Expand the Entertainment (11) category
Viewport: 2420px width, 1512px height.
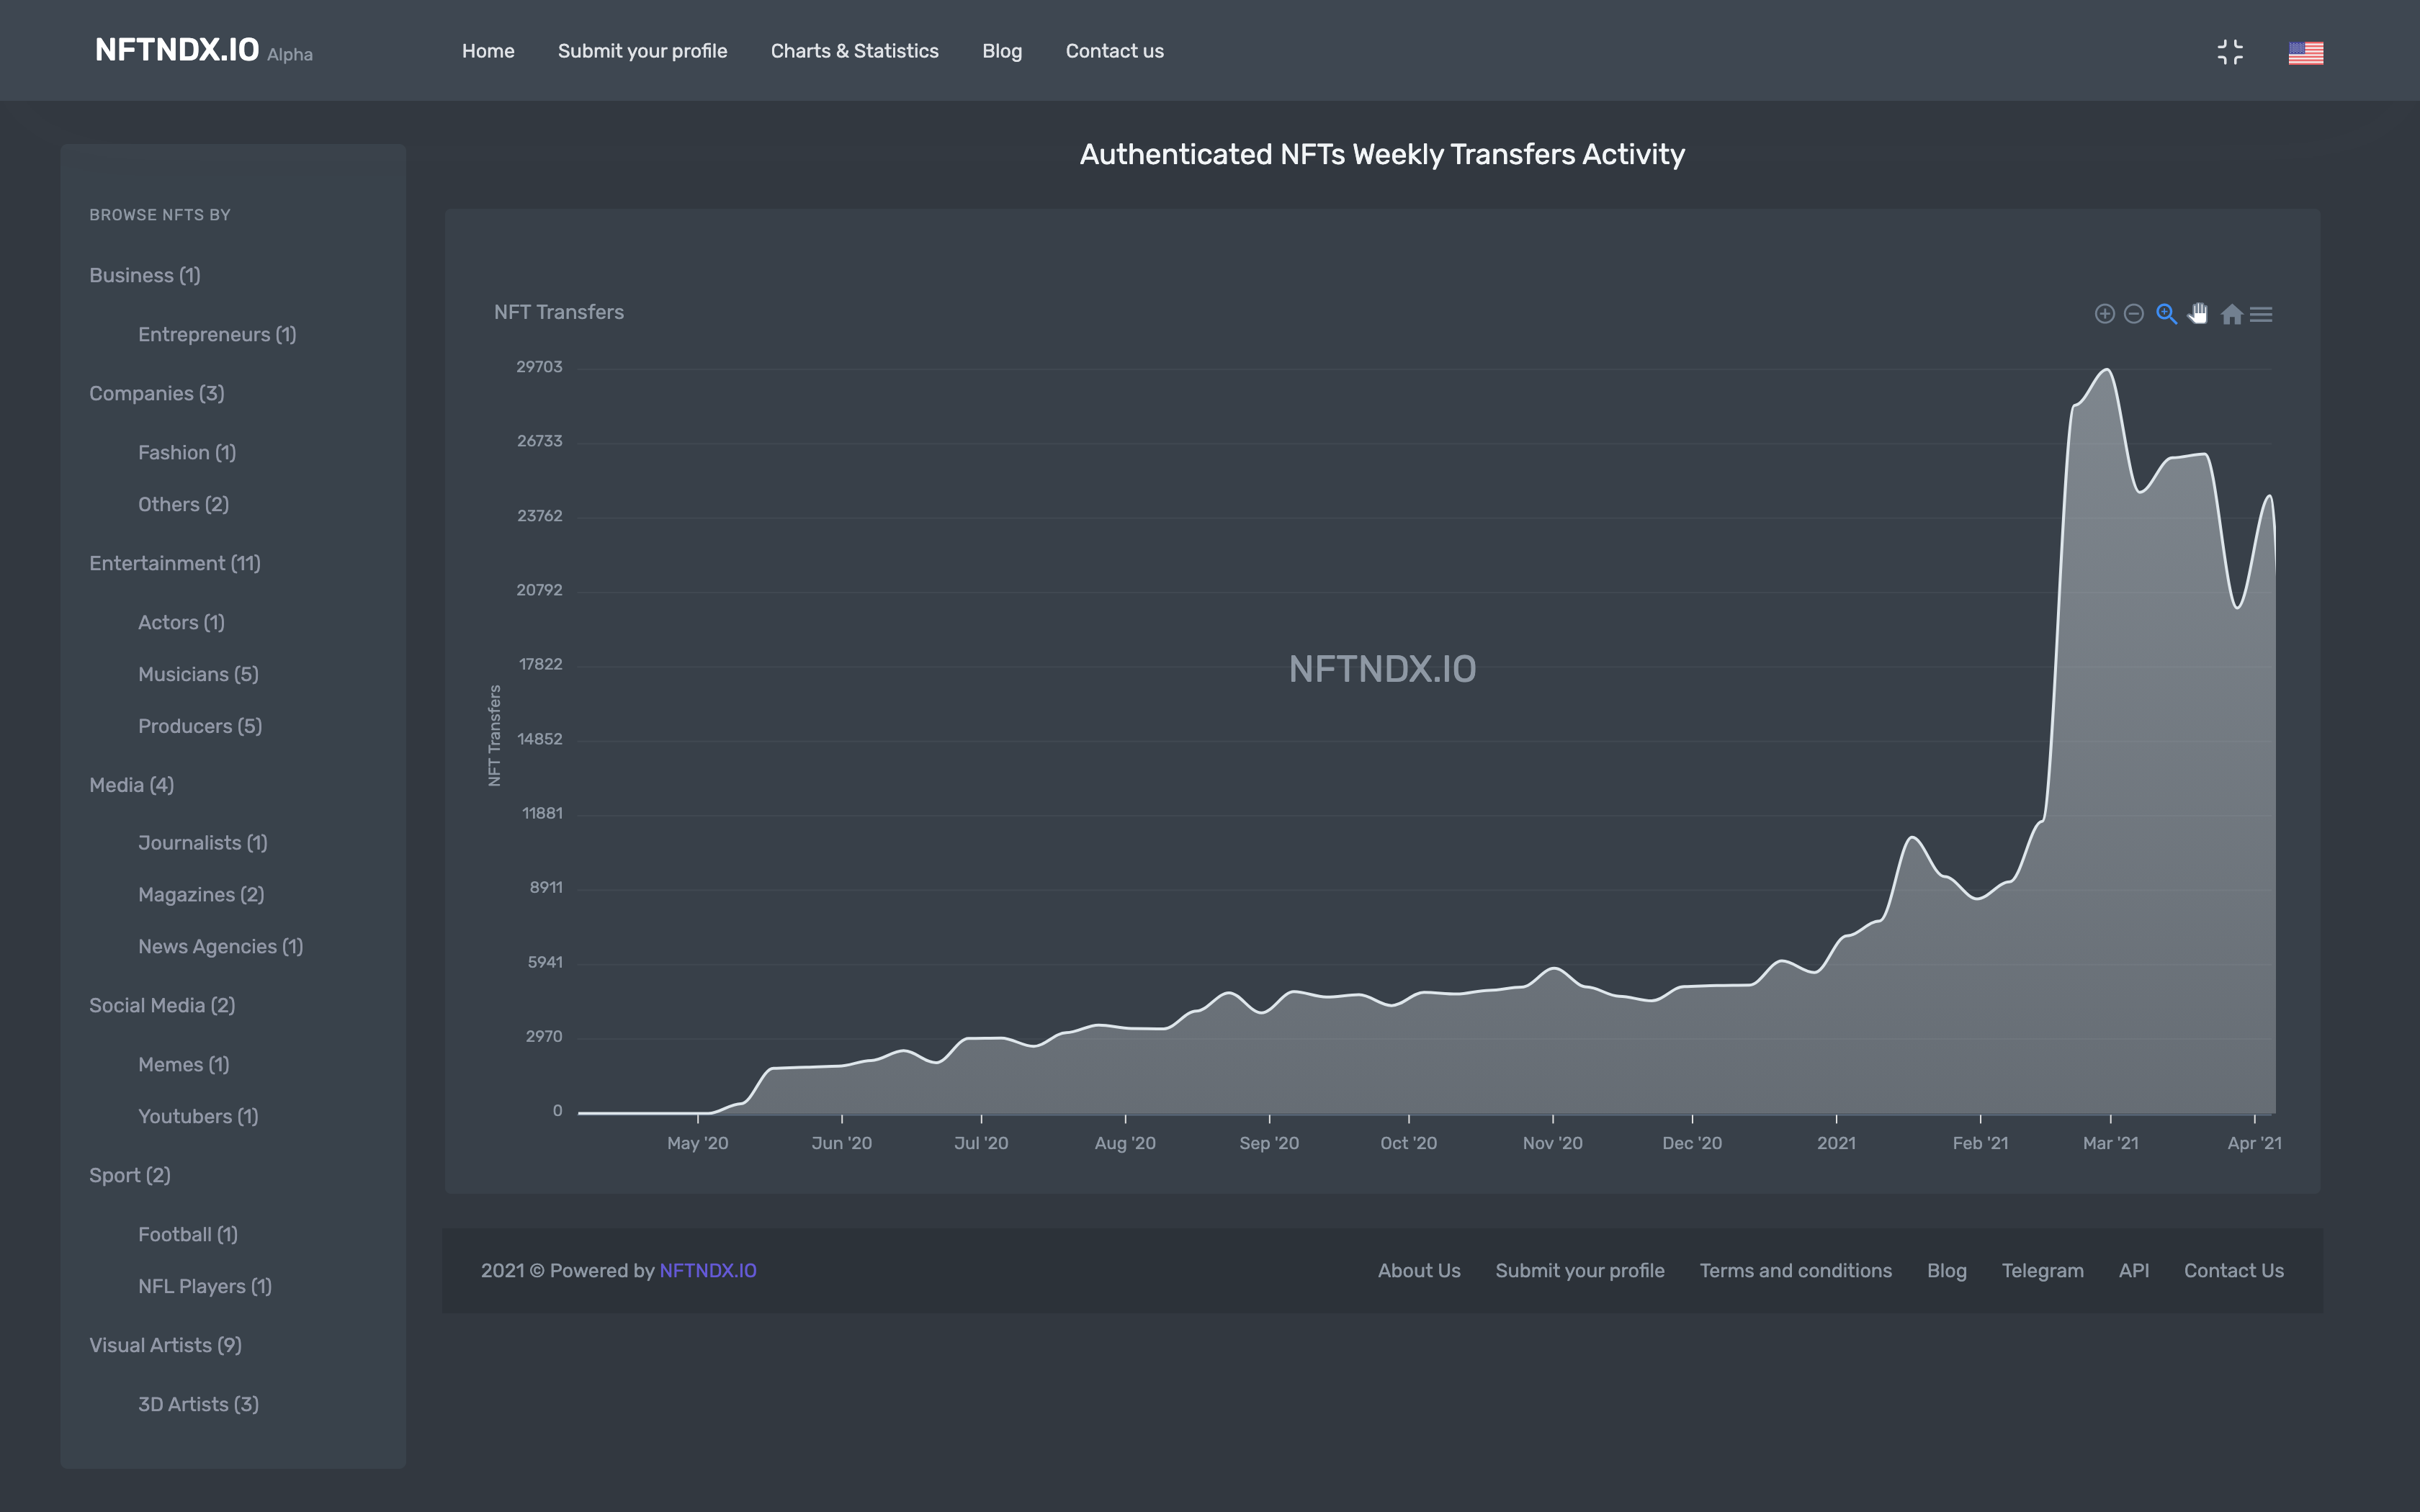174,563
